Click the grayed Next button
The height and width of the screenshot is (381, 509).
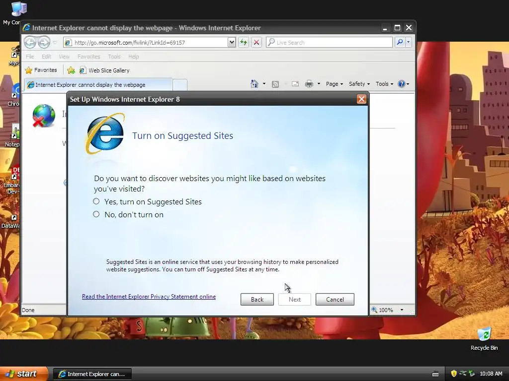tap(295, 299)
